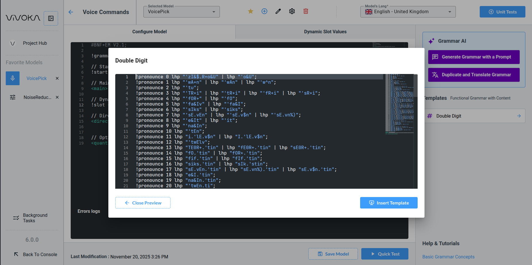Screen dimensions: 532x265
Task: Toggle the sidebar collapse panel icon
Action: click(51, 18)
